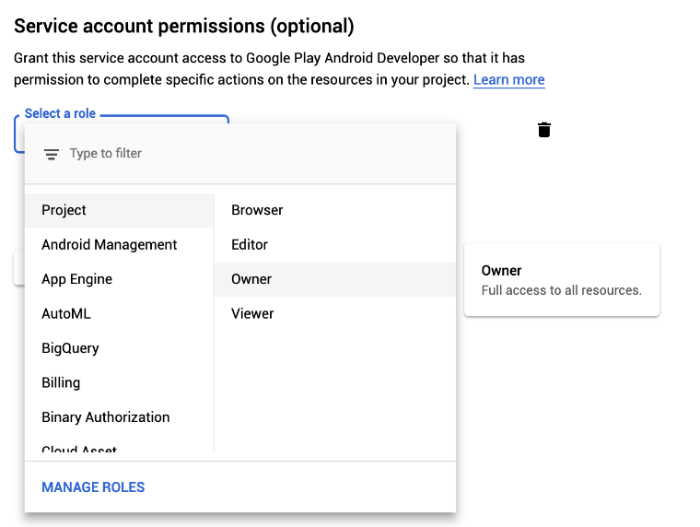Screen dimensions: 700x527
Task: Select the AutoML role category
Action: point(119,313)
